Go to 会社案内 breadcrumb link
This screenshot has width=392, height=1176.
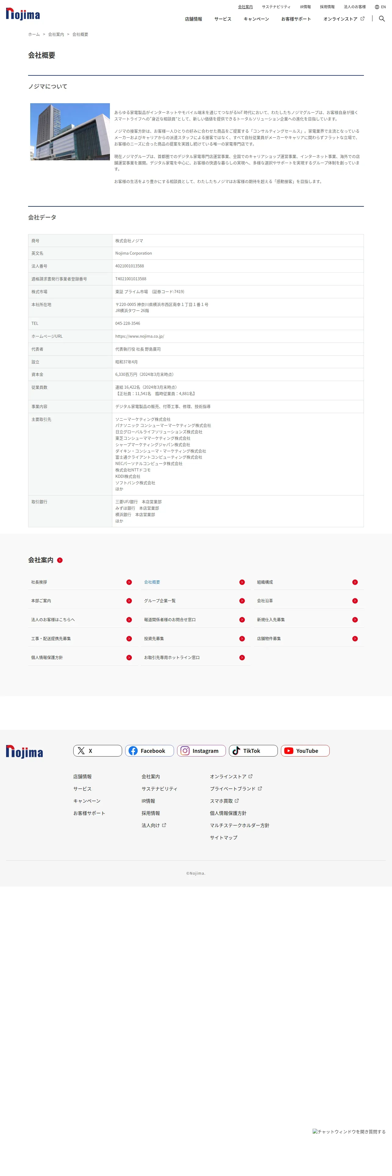[56, 34]
